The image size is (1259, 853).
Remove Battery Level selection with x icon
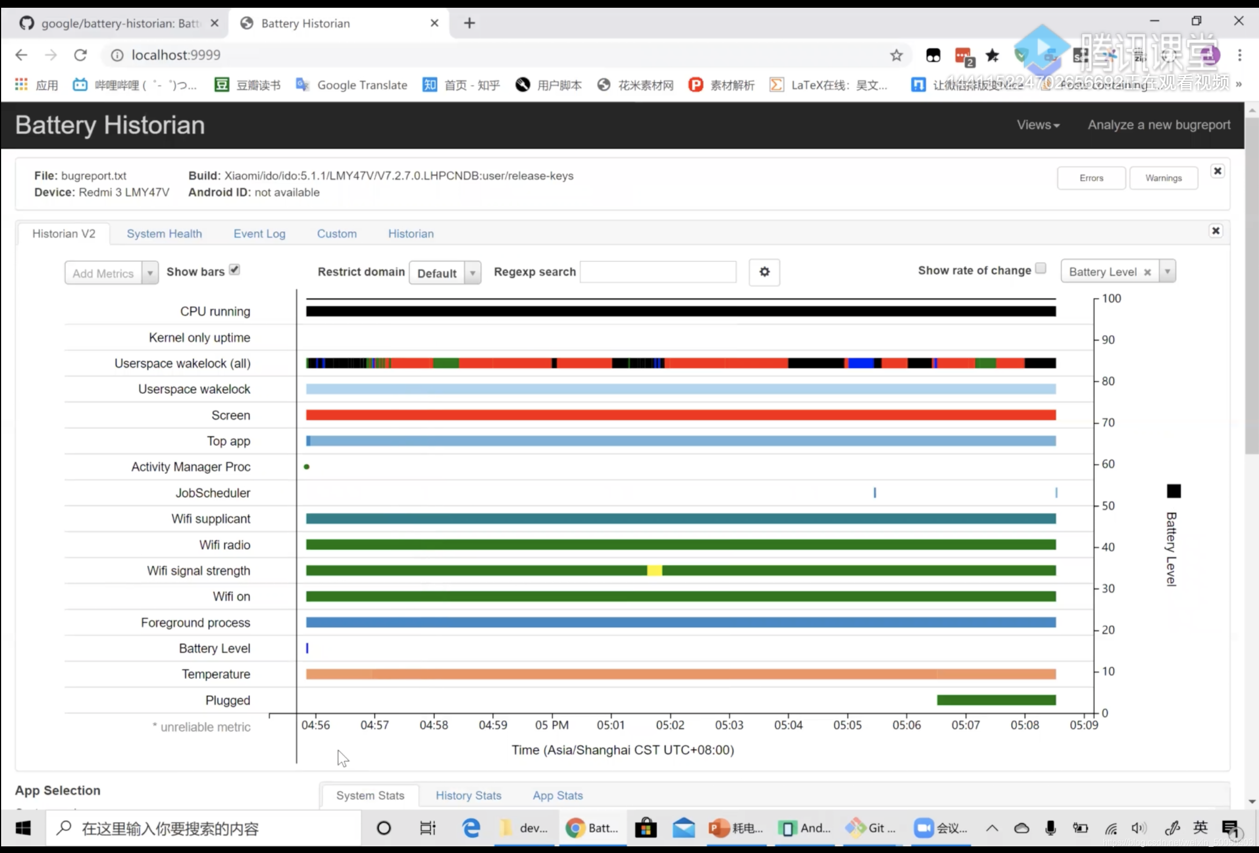click(x=1147, y=272)
